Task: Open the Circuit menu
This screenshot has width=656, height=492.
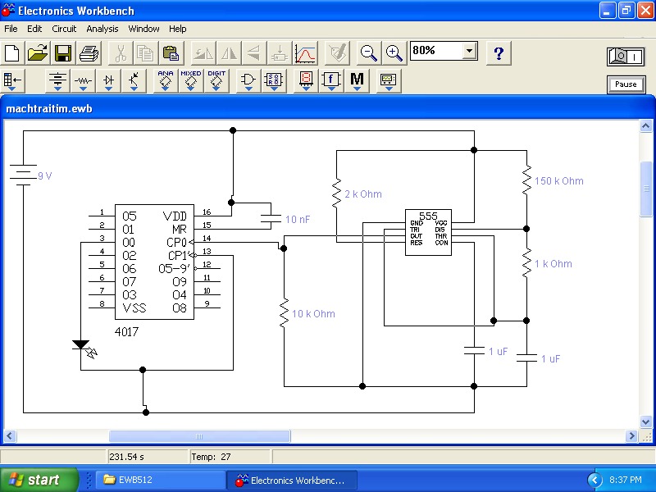Action: [64, 29]
